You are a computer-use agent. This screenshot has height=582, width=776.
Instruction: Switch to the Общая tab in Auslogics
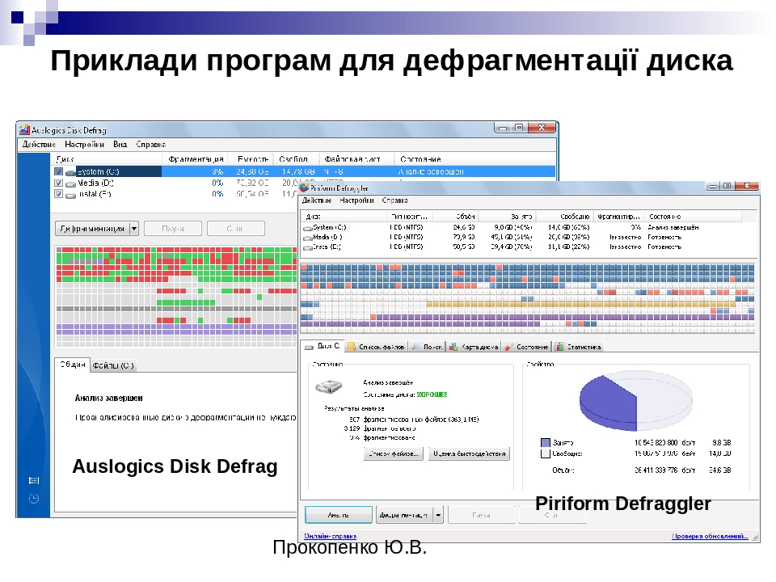(73, 365)
